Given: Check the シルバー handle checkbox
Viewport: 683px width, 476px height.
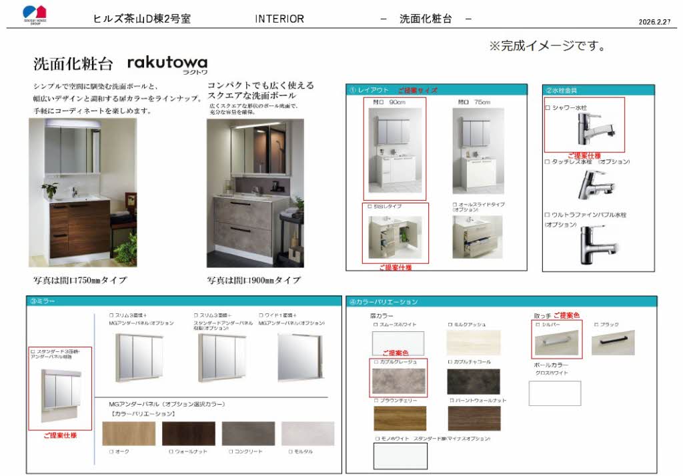Looking at the screenshot, I should pos(538,325).
